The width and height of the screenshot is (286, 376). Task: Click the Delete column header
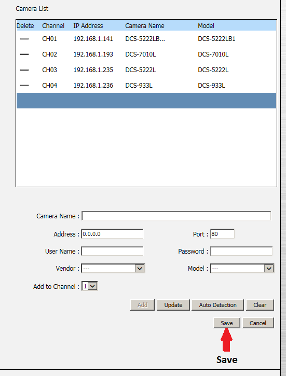click(25, 25)
